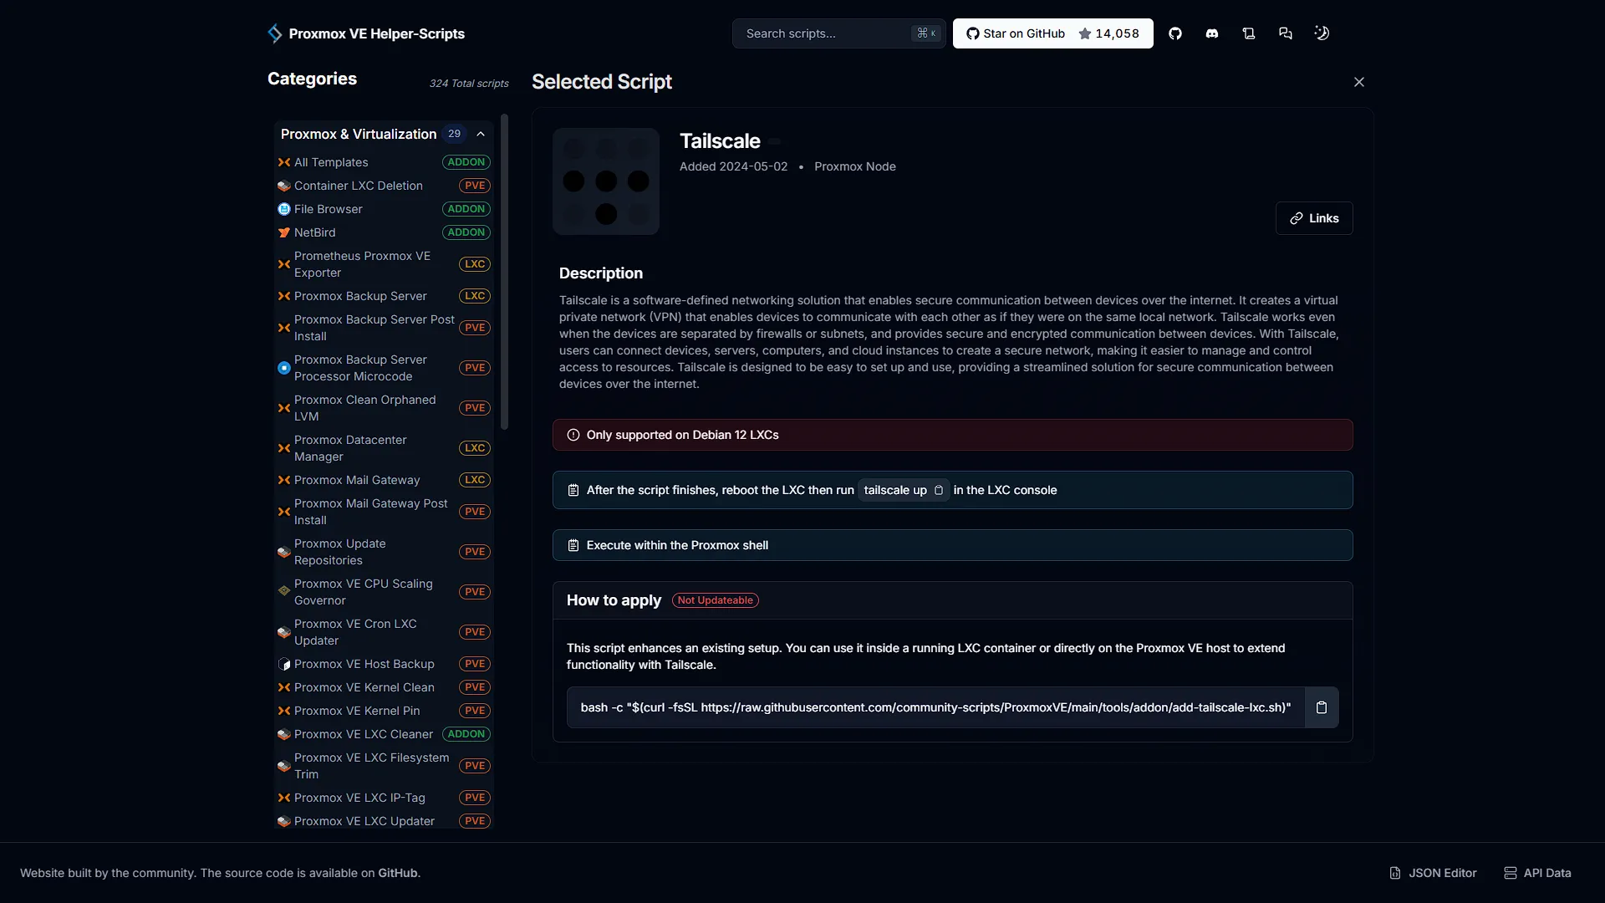Image resolution: width=1605 pixels, height=903 pixels.
Task: Select Proxmox Backup Server Processor Microcode
Action: [x=384, y=368]
